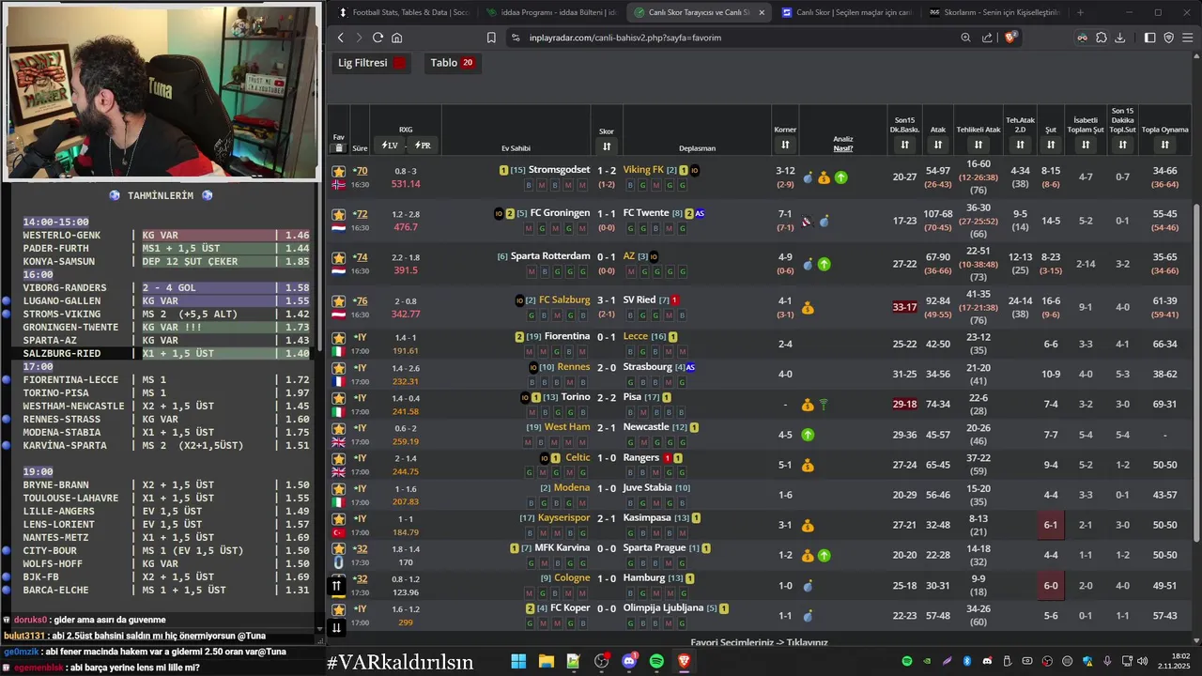Jump to bottom with double-down arrow button
1202x676 pixels.
tap(336, 627)
